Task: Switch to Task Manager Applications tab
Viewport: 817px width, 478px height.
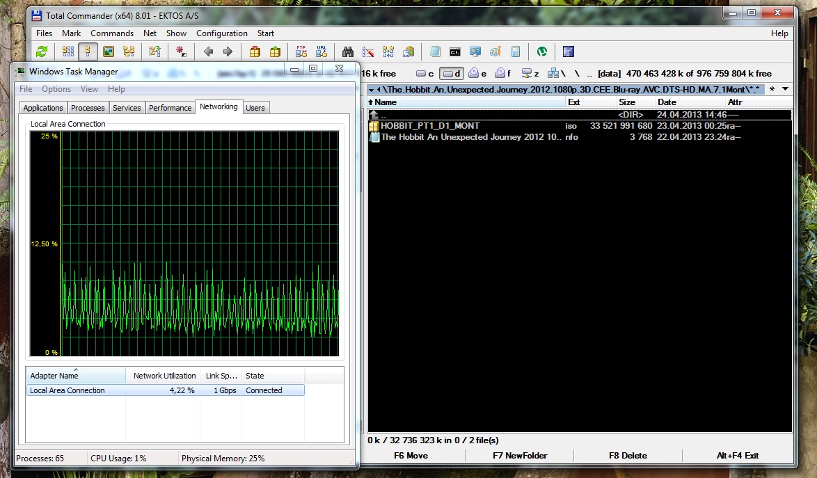Action: pyautogui.click(x=43, y=108)
